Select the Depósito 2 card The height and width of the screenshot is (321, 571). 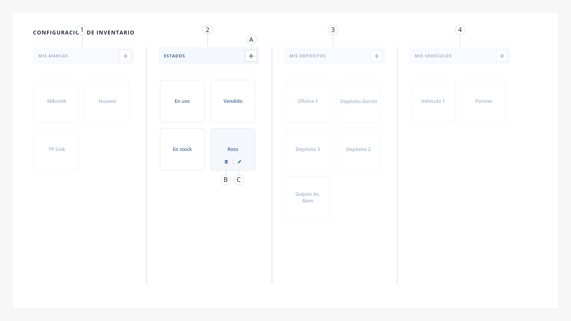coord(358,149)
